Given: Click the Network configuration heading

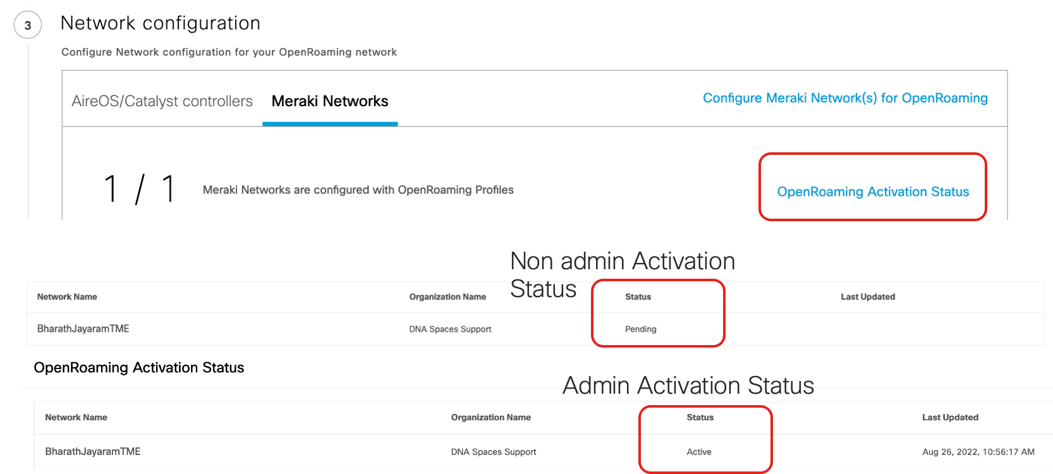Looking at the screenshot, I should click(x=161, y=23).
